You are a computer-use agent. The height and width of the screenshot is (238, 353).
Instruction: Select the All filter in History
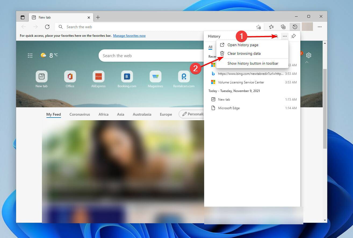210,47
